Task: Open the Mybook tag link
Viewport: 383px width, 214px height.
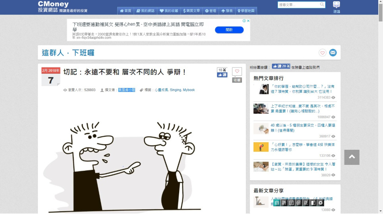Action: click(x=189, y=90)
